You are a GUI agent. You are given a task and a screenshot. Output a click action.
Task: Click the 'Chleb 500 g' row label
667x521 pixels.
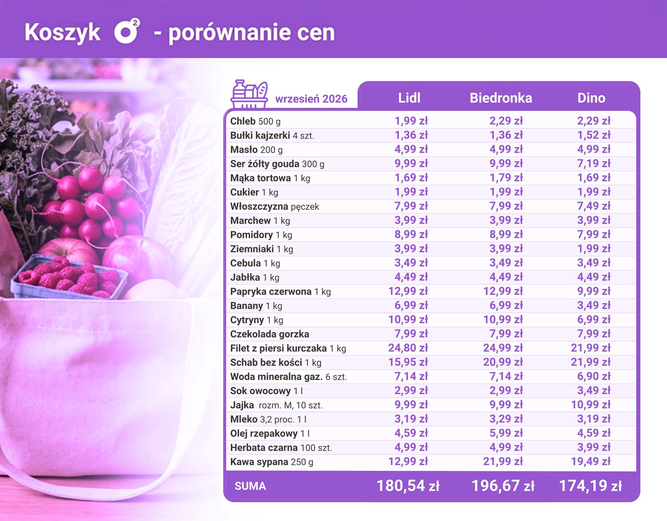pyautogui.click(x=255, y=121)
